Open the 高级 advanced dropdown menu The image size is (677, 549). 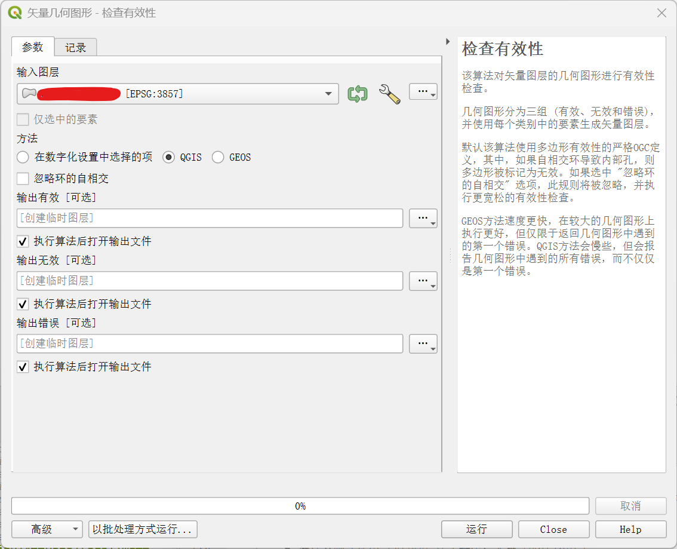pos(47,529)
